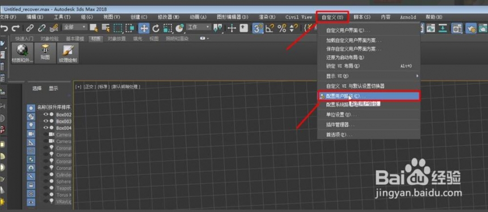Screen dimensions: 488x212
Task: Click viewport [默认明暗处理] shading label
Action: [126, 87]
